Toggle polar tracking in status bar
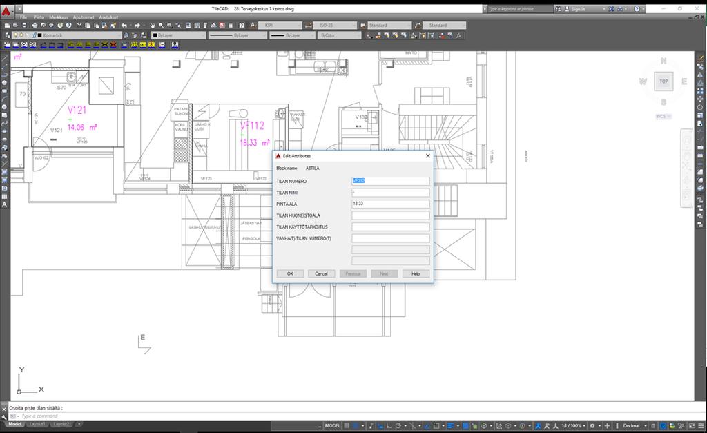The width and height of the screenshot is (707, 433). coord(398,426)
